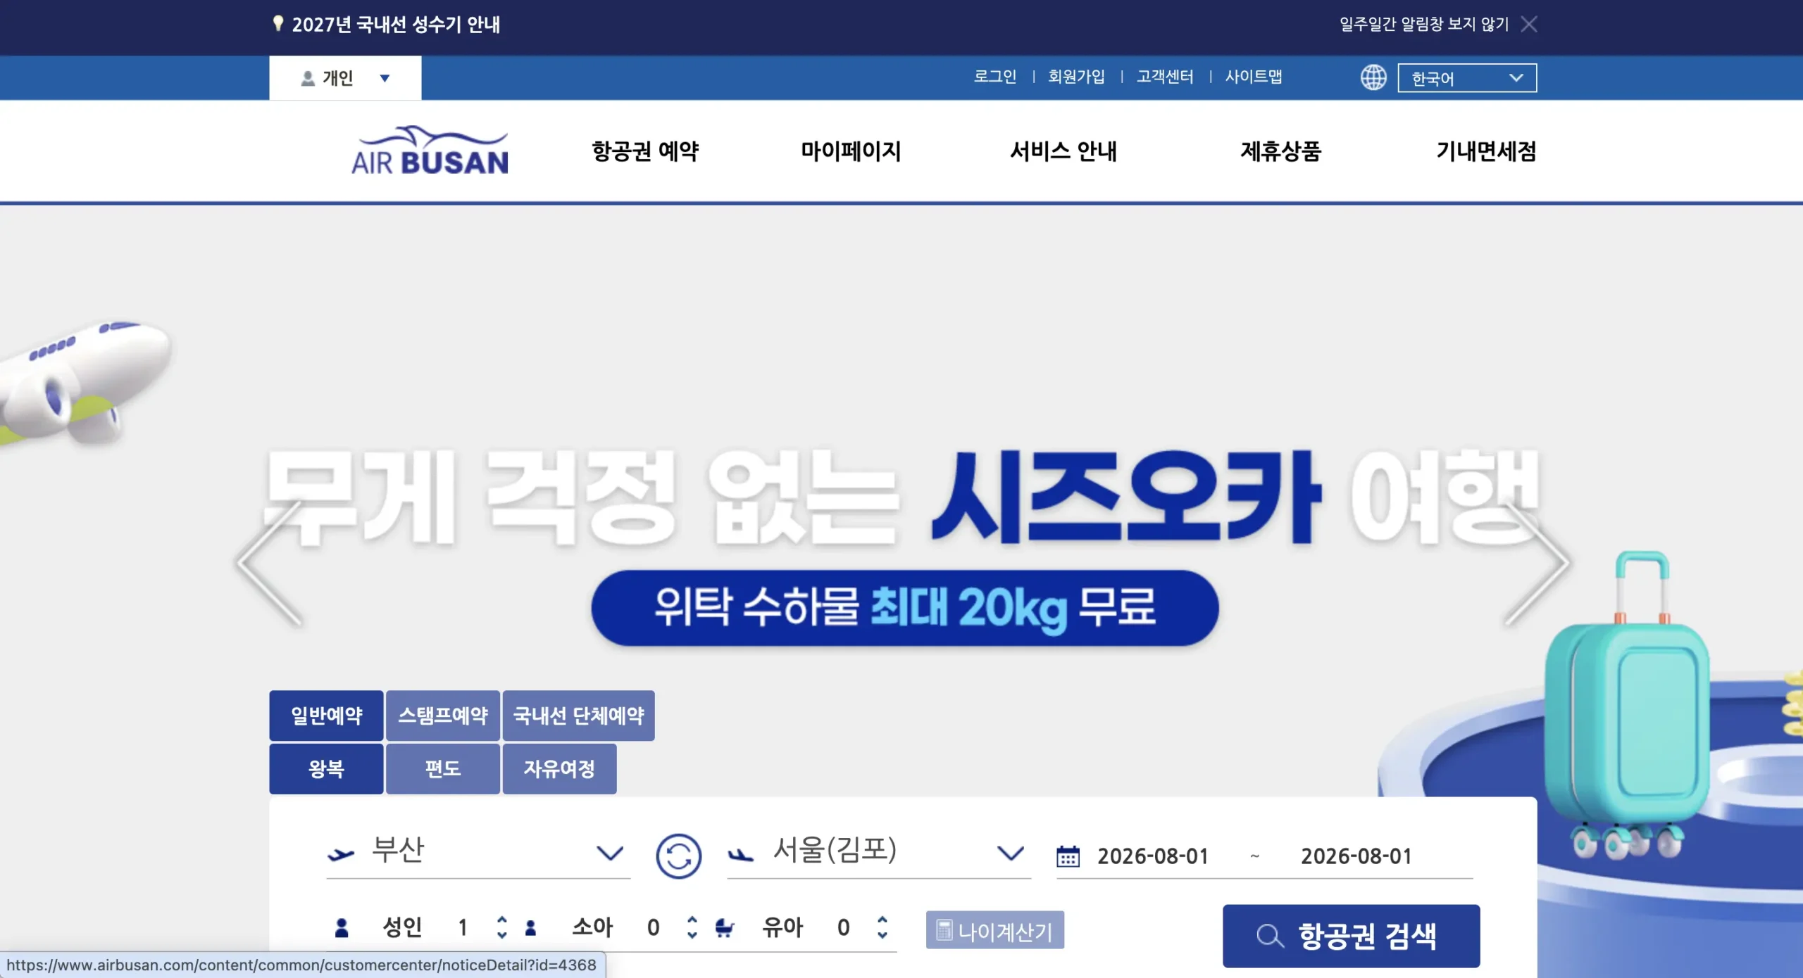This screenshot has width=1803, height=978.
Task: Choose the 왕복 round-trip option
Action: [326, 769]
